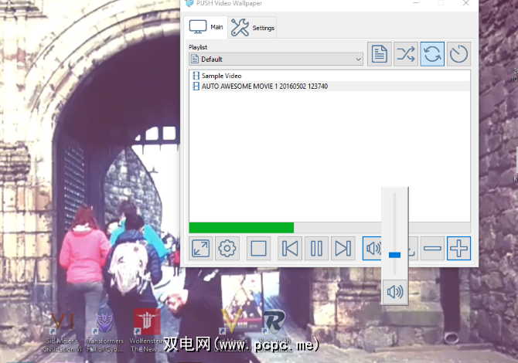518x363 pixels.
Task: Select Sample Video in playlist
Action: click(x=329, y=76)
